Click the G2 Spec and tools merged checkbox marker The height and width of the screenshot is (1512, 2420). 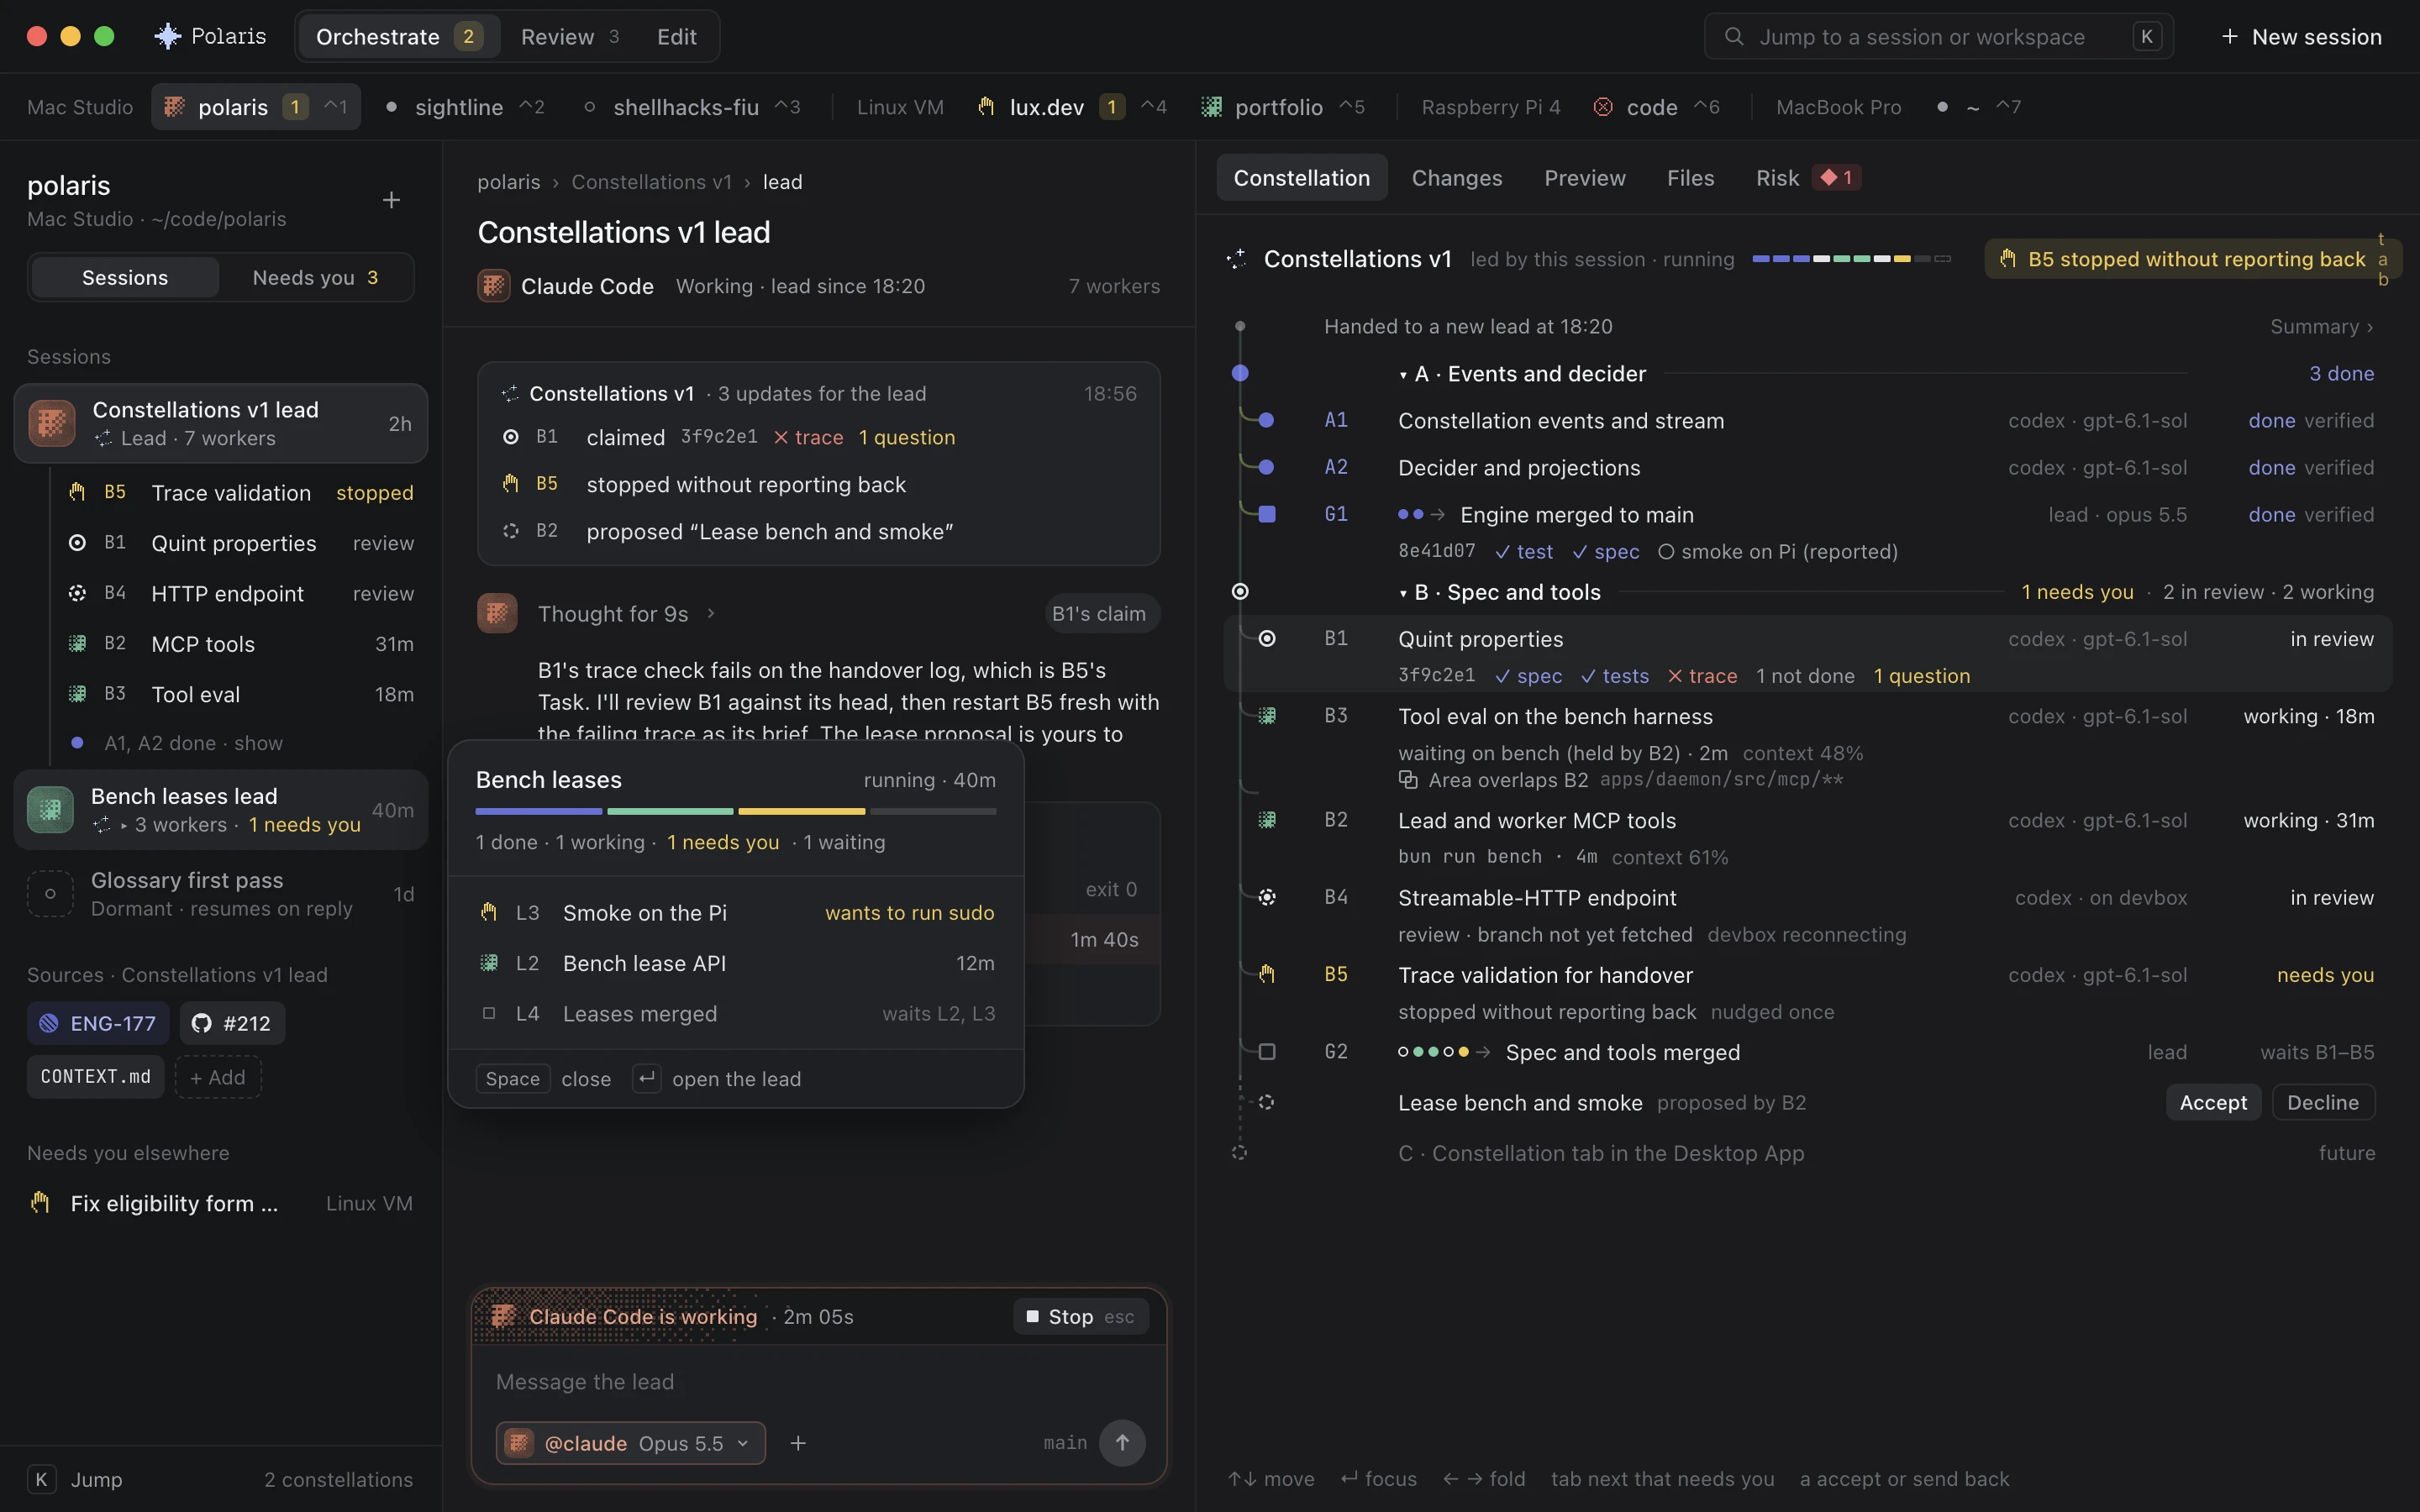(1267, 1051)
